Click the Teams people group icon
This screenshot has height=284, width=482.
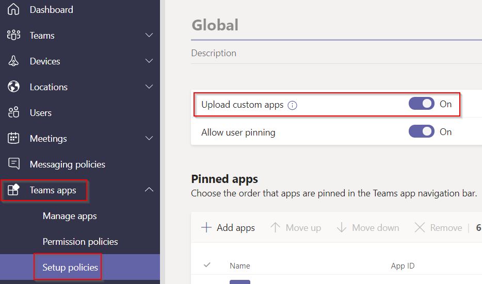(13, 35)
